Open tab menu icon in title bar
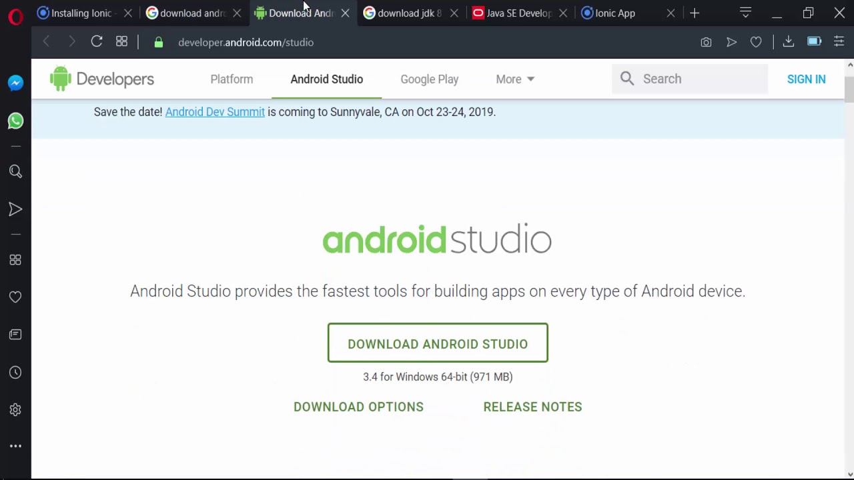Screen dimensions: 854x480 pos(746,13)
